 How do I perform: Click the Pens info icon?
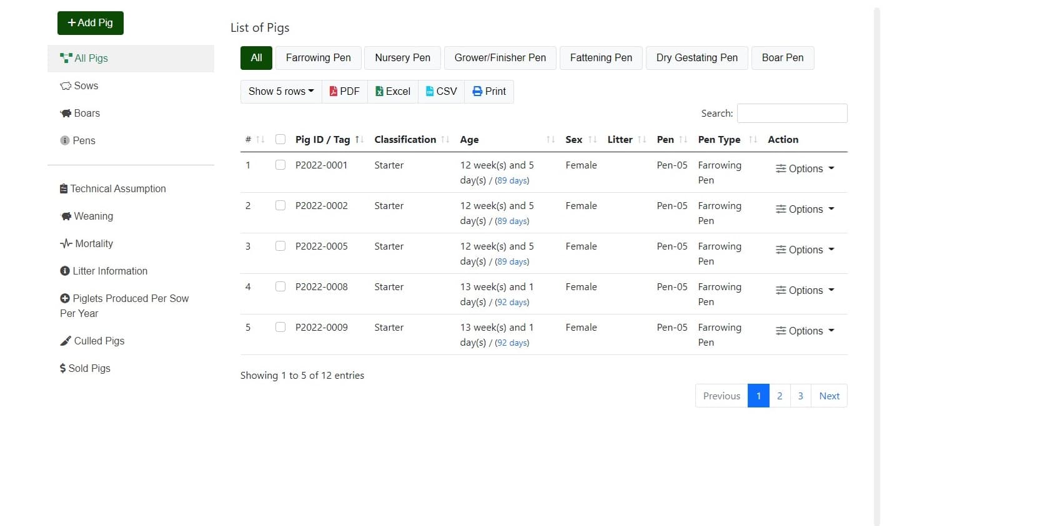[x=65, y=140]
